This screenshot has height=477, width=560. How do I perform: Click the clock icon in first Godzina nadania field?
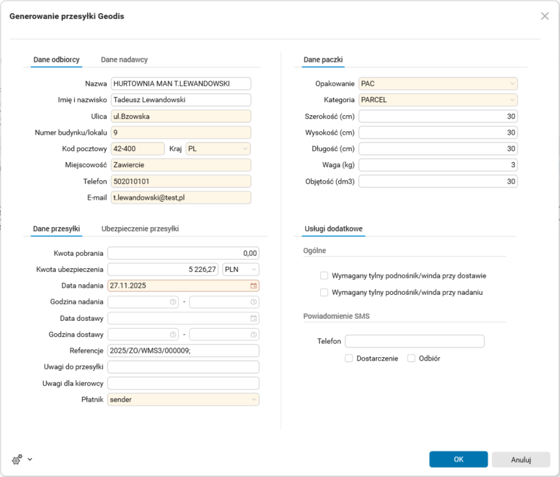(x=173, y=302)
